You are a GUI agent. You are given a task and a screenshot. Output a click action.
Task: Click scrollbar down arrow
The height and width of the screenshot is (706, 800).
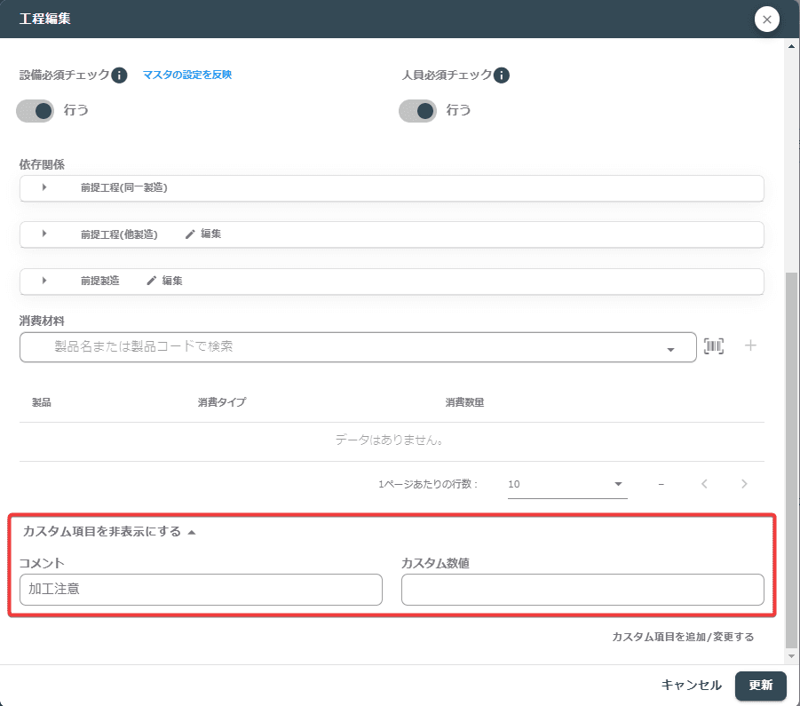pyautogui.click(x=791, y=656)
